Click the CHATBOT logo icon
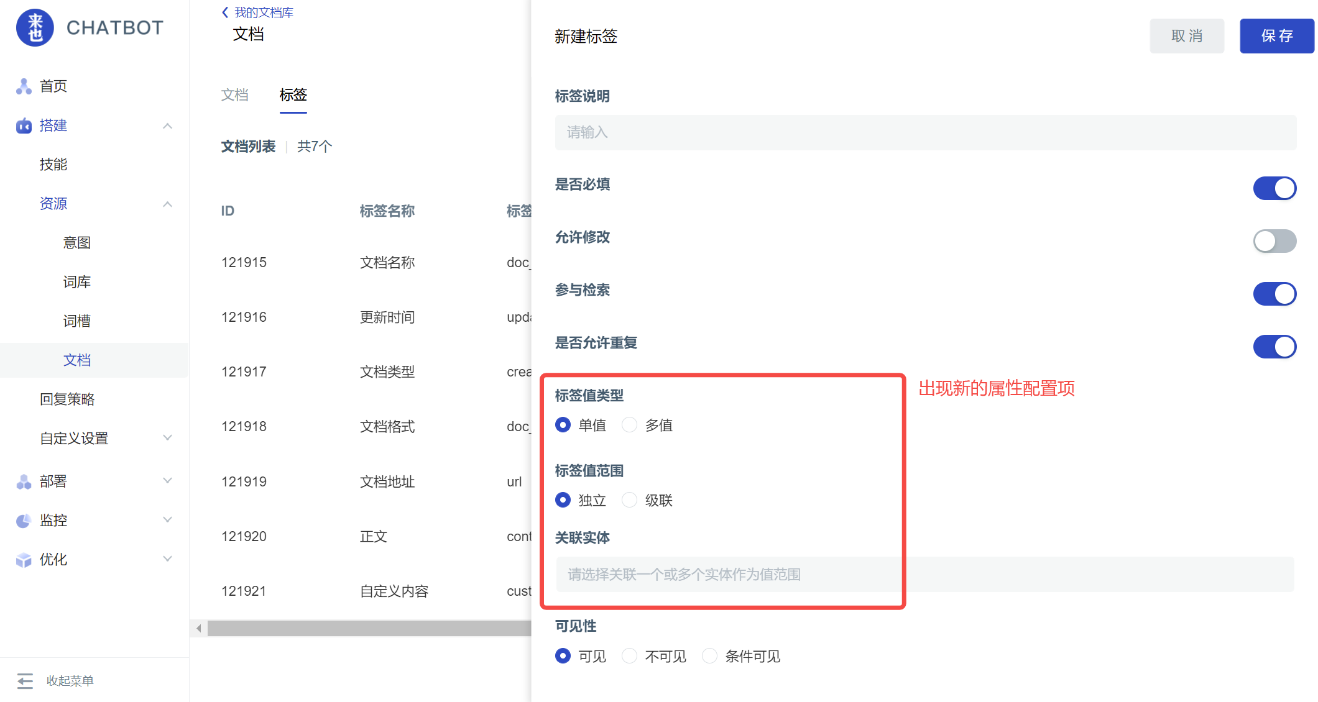 point(35,27)
